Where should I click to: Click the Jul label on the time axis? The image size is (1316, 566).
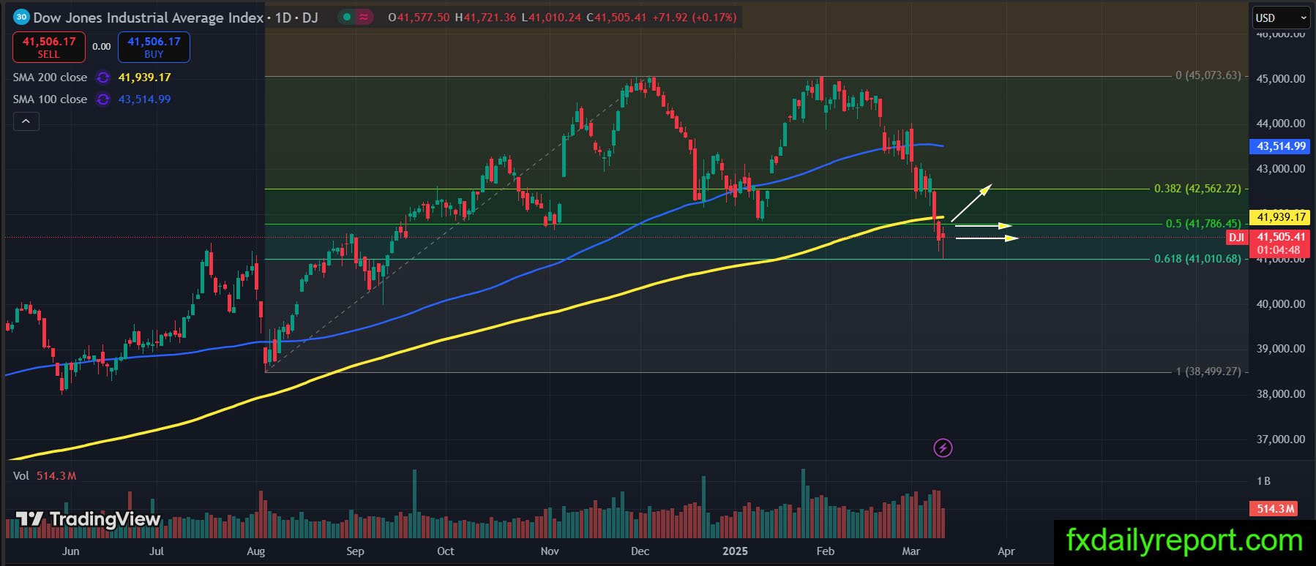click(x=157, y=551)
